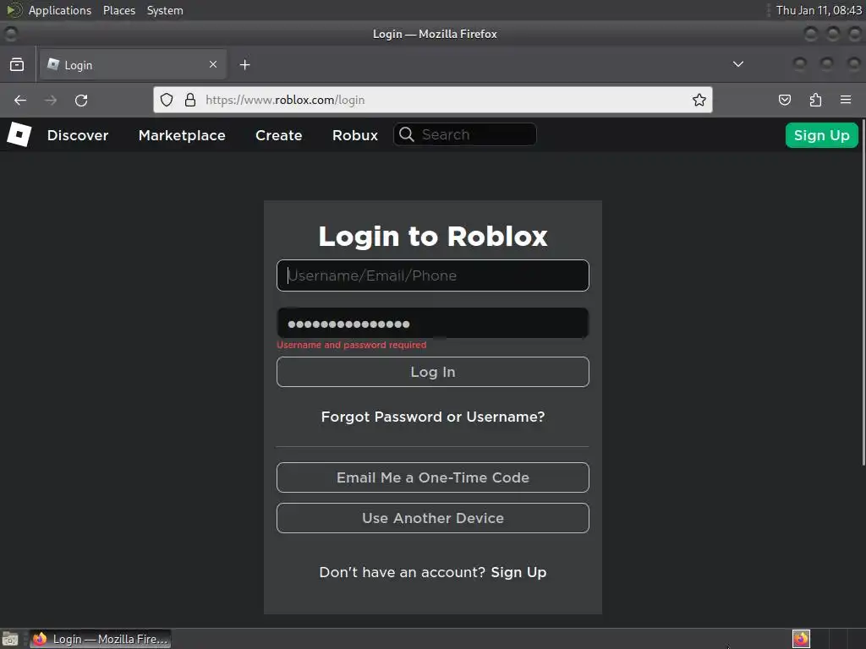Open the Firefox hamburger menu
Screen dimensions: 866x649
(846, 100)
